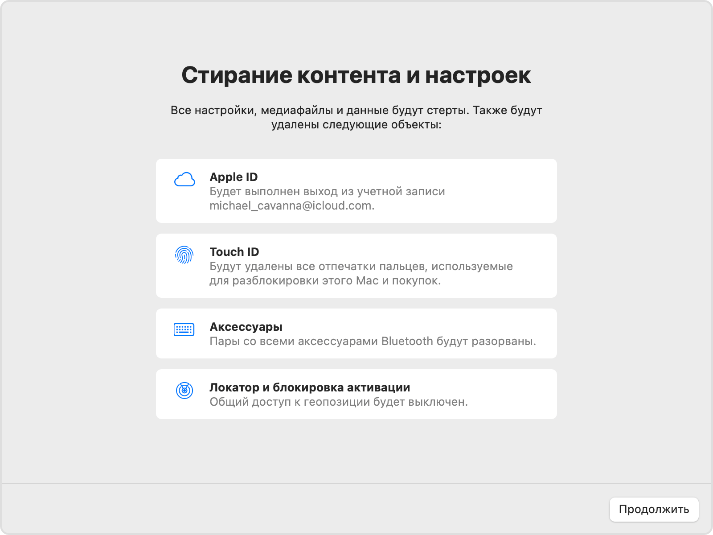The image size is (713, 535).
Task: Click the Аксессуары keyboard icon
Action: 184,329
